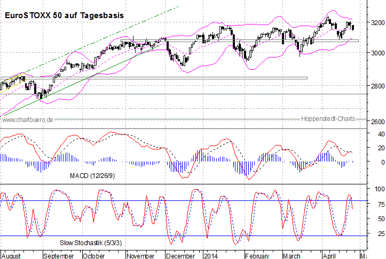Click the 3000 price axis value

[378, 53]
